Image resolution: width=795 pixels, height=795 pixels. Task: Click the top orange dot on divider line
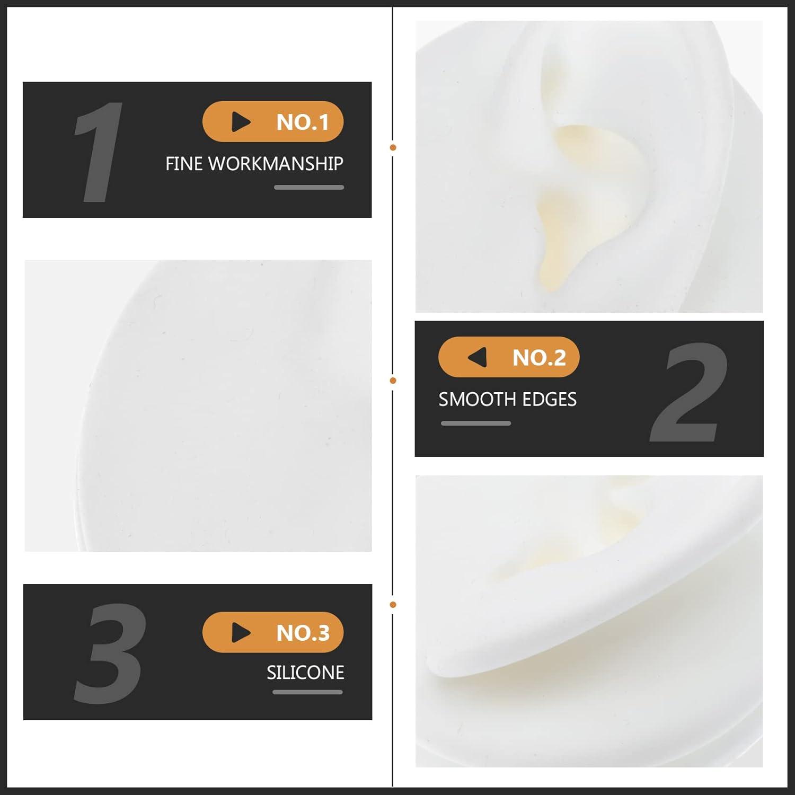(393, 147)
